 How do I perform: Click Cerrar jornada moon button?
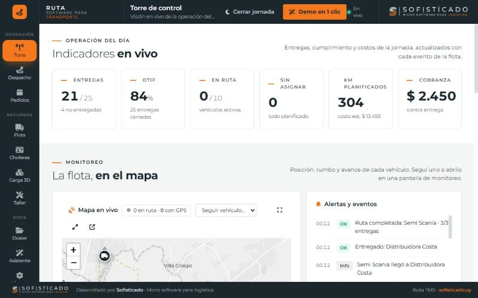[x=249, y=12]
